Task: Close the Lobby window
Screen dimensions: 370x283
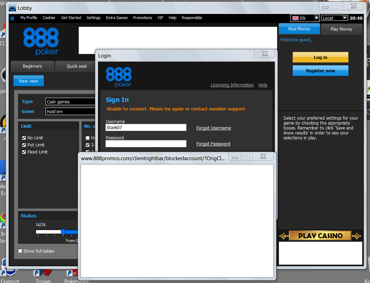Action: pos(353,6)
